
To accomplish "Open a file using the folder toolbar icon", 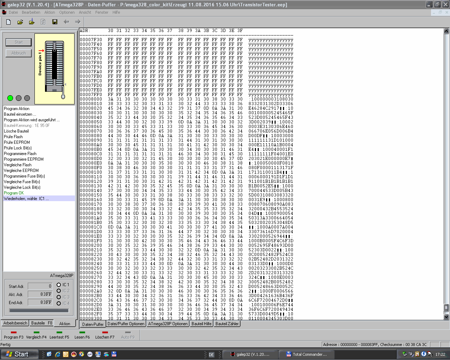I will coord(20,22).
